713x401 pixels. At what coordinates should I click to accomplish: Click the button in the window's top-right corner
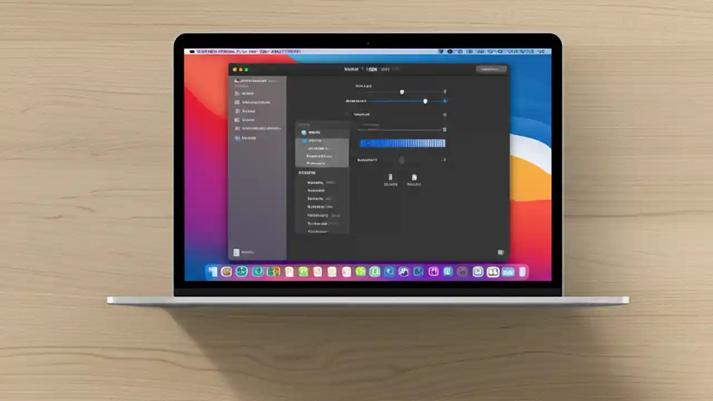pos(491,69)
